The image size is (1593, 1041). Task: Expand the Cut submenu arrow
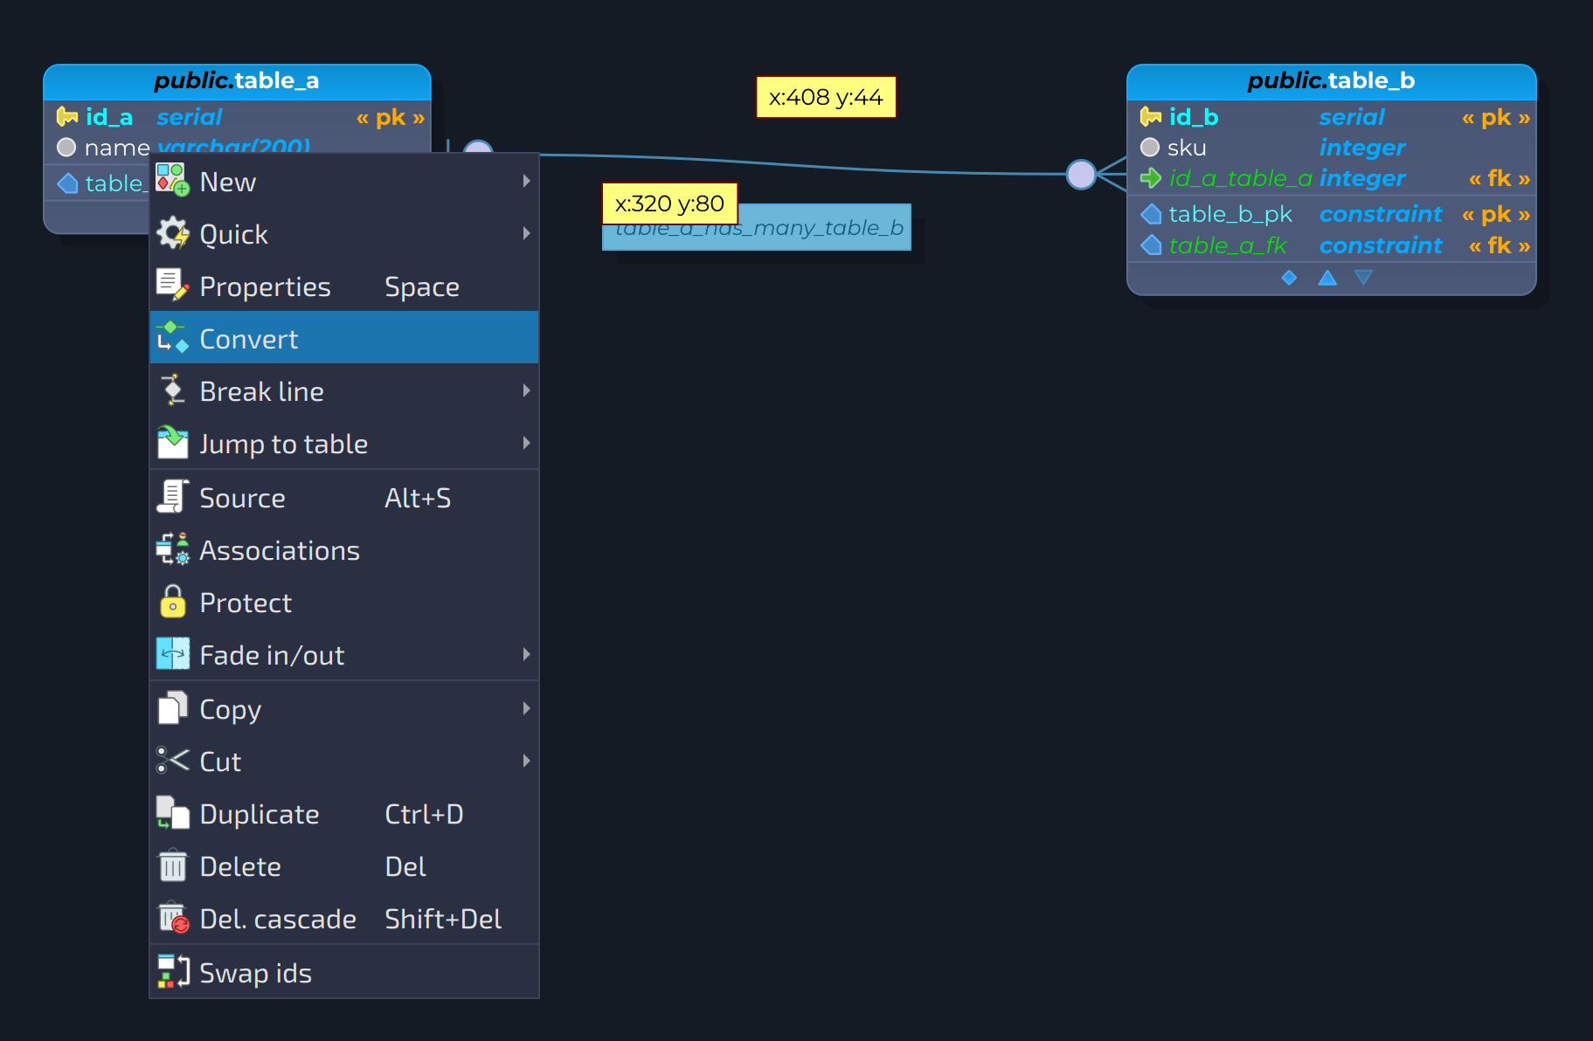(x=526, y=761)
